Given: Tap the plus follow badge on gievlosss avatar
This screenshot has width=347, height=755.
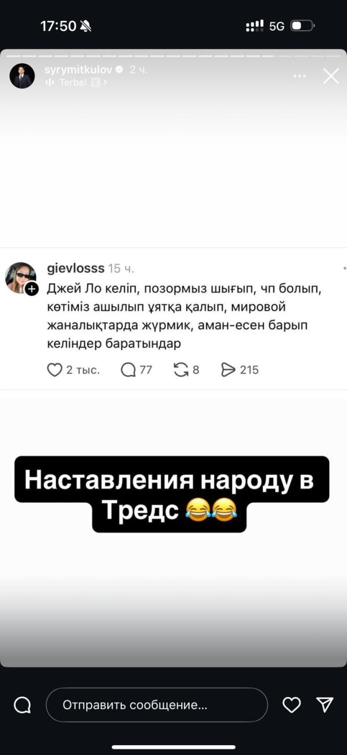Looking at the screenshot, I should pyautogui.click(x=32, y=288).
